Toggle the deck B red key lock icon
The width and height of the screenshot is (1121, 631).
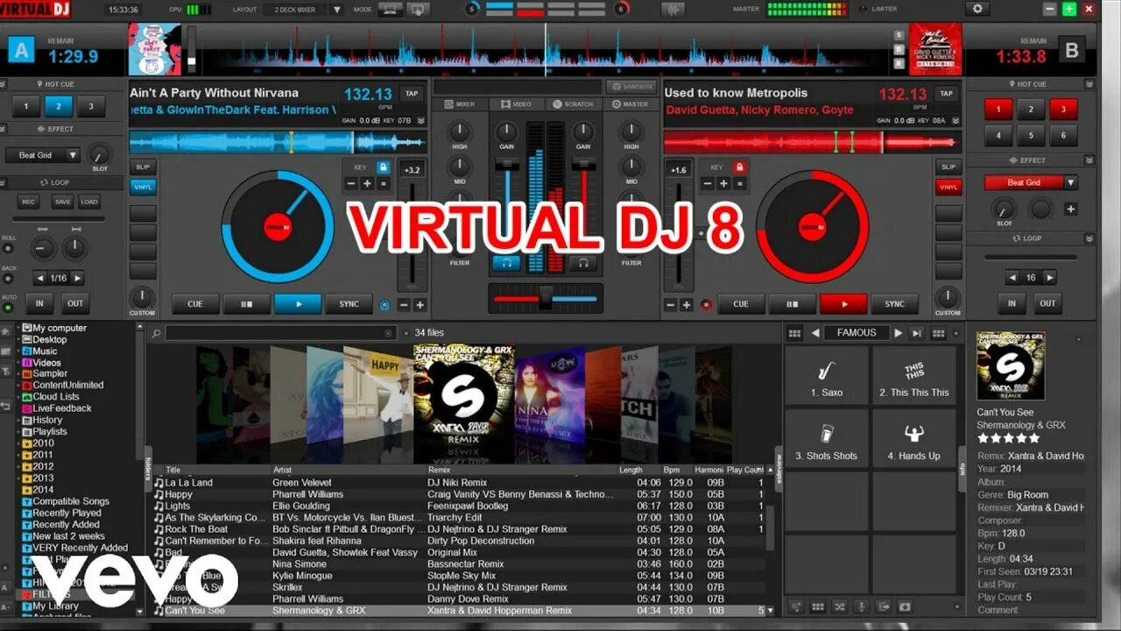[740, 167]
